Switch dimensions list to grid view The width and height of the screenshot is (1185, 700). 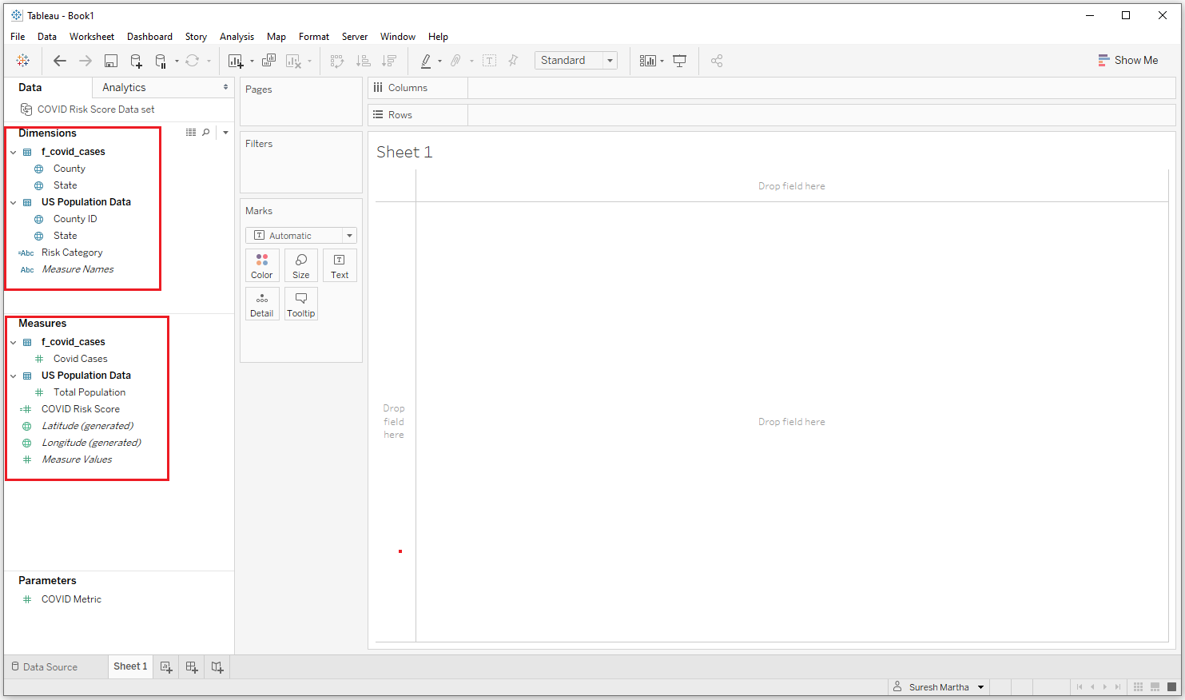coord(189,132)
